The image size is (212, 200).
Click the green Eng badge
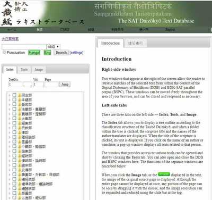pyautogui.click(x=47, y=53)
